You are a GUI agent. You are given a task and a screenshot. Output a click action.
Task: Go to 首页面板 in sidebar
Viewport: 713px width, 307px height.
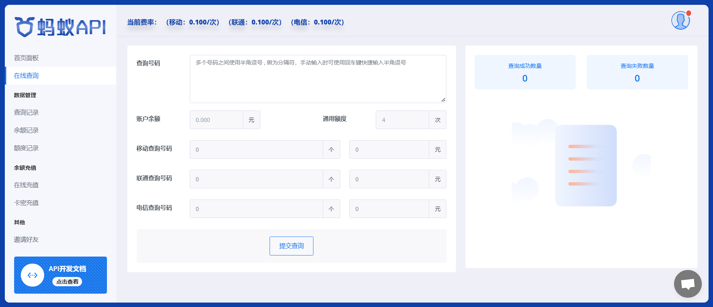click(x=26, y=58)
